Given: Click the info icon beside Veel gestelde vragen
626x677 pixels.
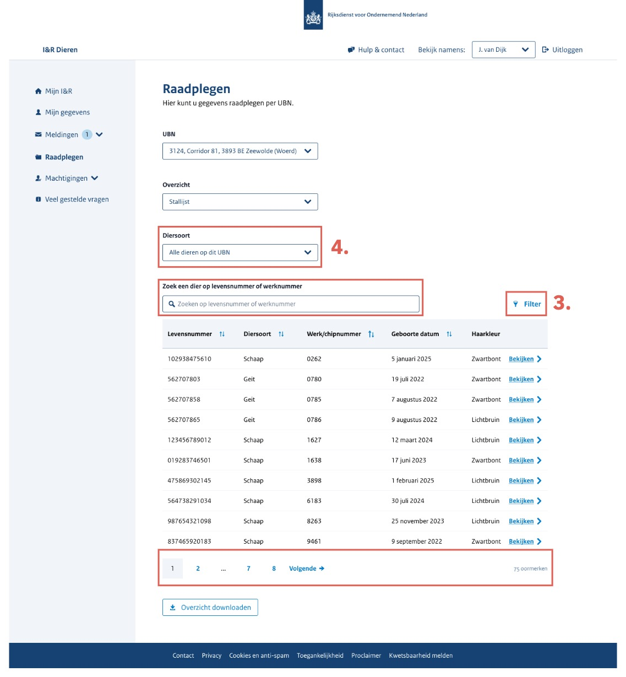Looking at the screenshot, I should [38, 199].
